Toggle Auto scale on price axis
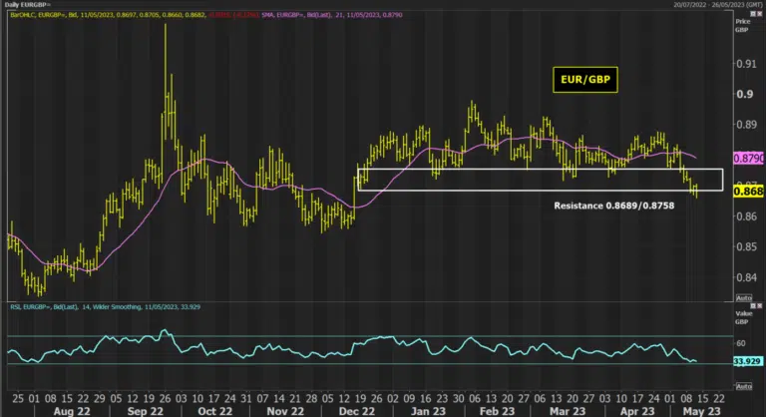The height and width of the screenshot is (417, 766). pos(744,297)
